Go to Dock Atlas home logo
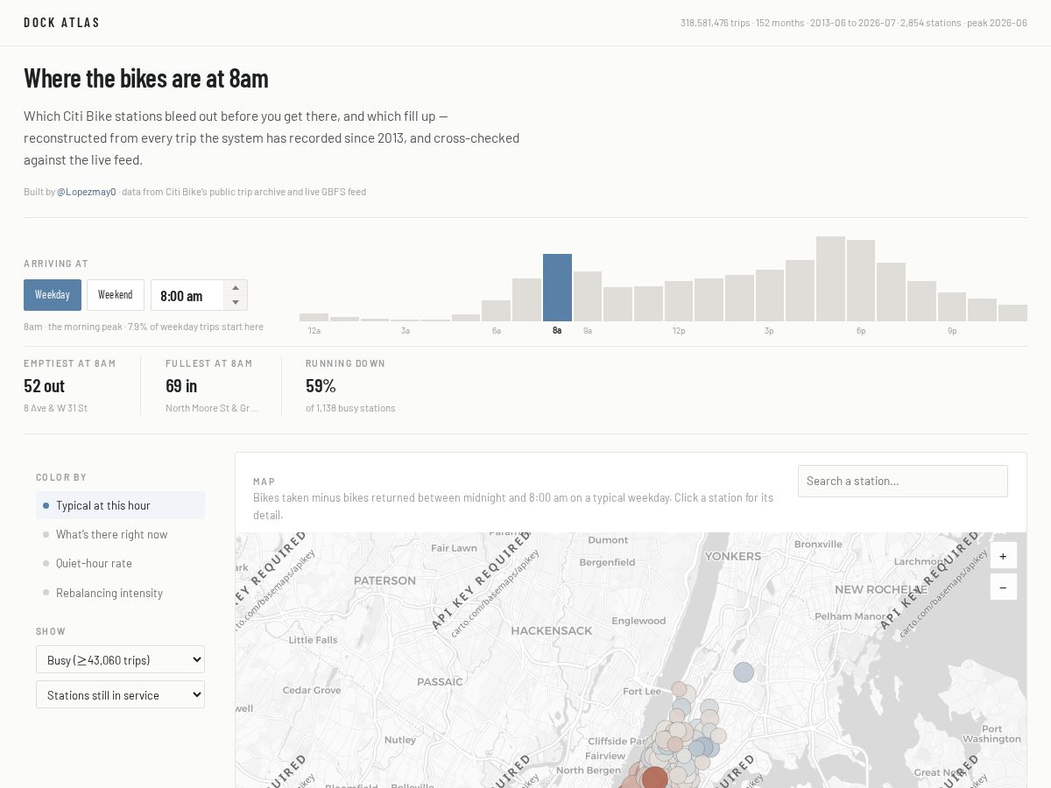This screenshot has height=788, width=1051. (62, 23)
